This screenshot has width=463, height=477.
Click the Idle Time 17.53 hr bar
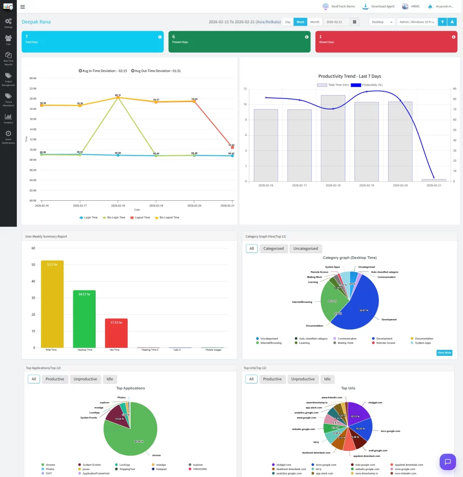(116, 333)
